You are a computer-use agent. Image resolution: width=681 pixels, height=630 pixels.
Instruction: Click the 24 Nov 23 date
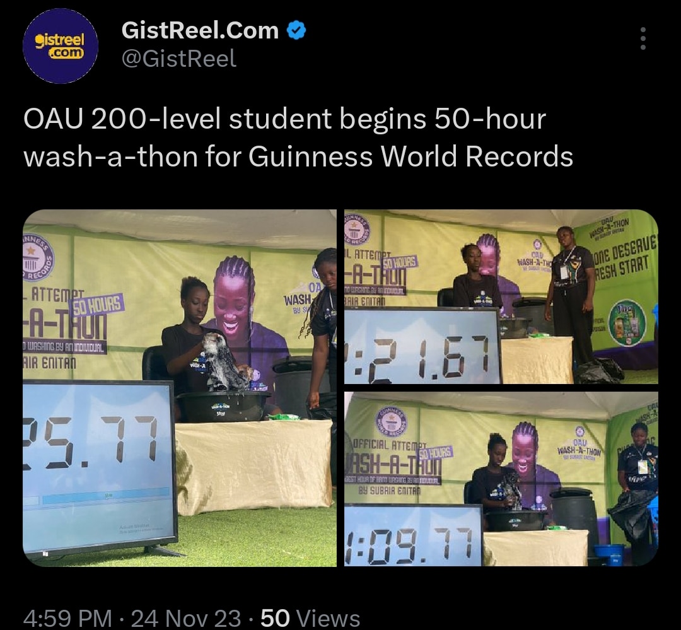pos(185,618)
